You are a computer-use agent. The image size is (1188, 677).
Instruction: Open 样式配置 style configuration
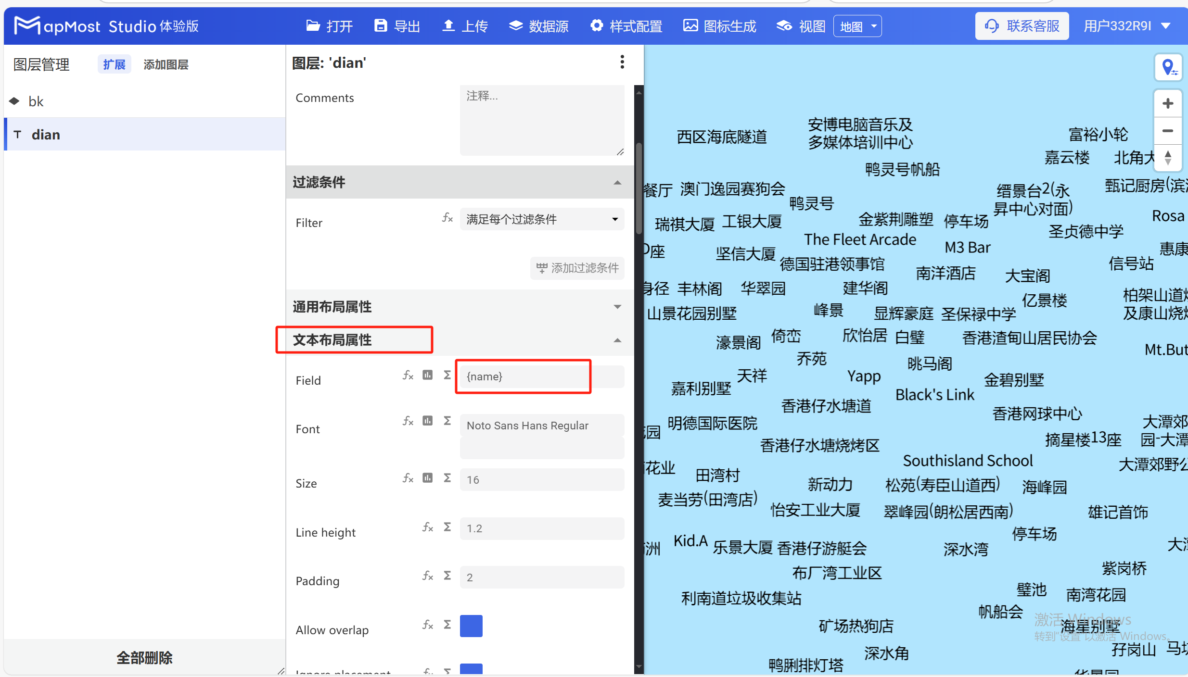625,26
